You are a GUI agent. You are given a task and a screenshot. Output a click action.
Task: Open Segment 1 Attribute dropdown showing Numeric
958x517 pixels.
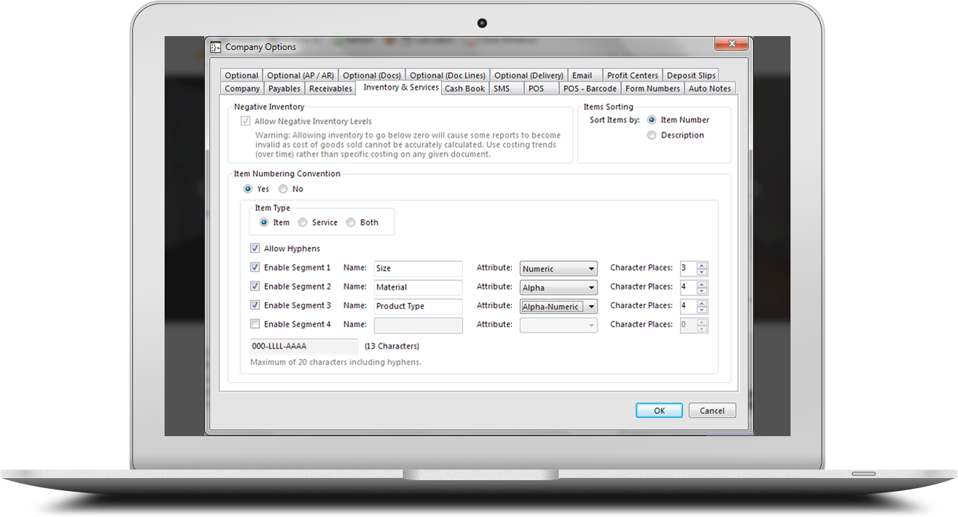pyautogui.click(x=559, y=269)
